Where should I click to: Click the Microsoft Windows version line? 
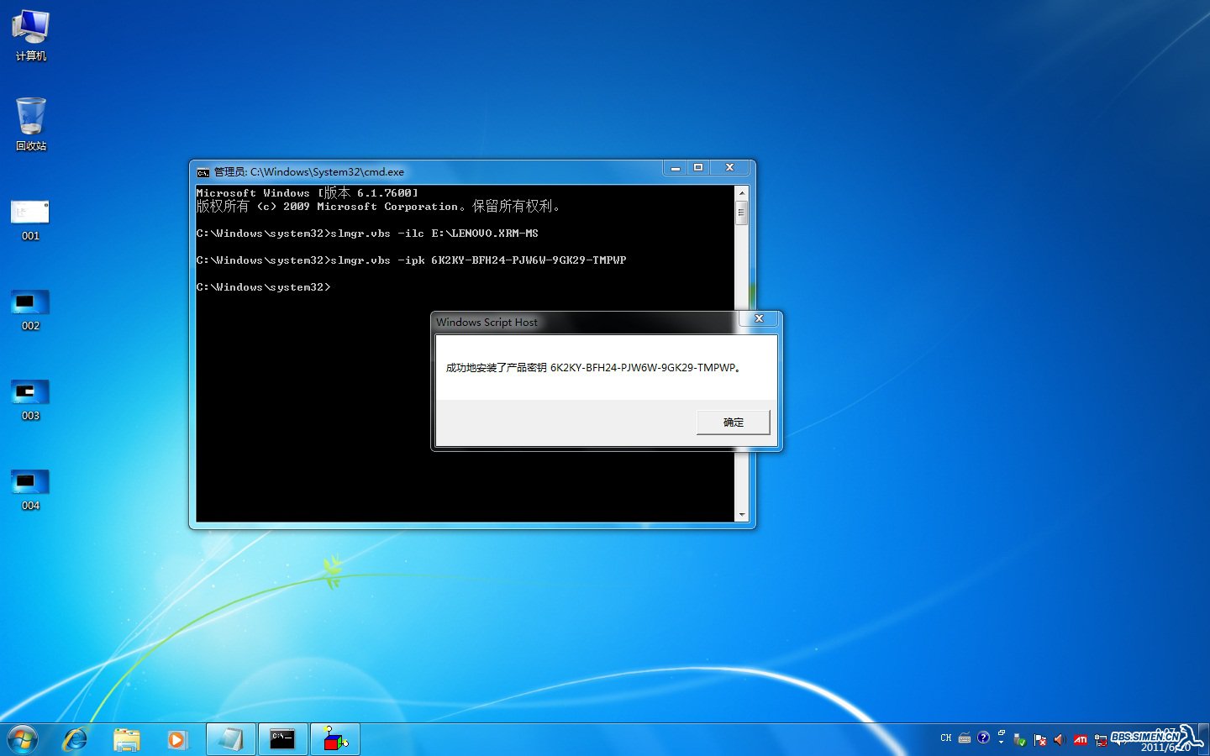307,193
